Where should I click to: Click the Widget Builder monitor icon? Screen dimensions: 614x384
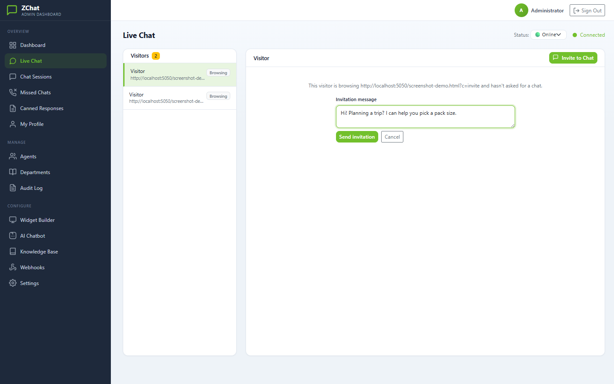[x=13, y=220]
